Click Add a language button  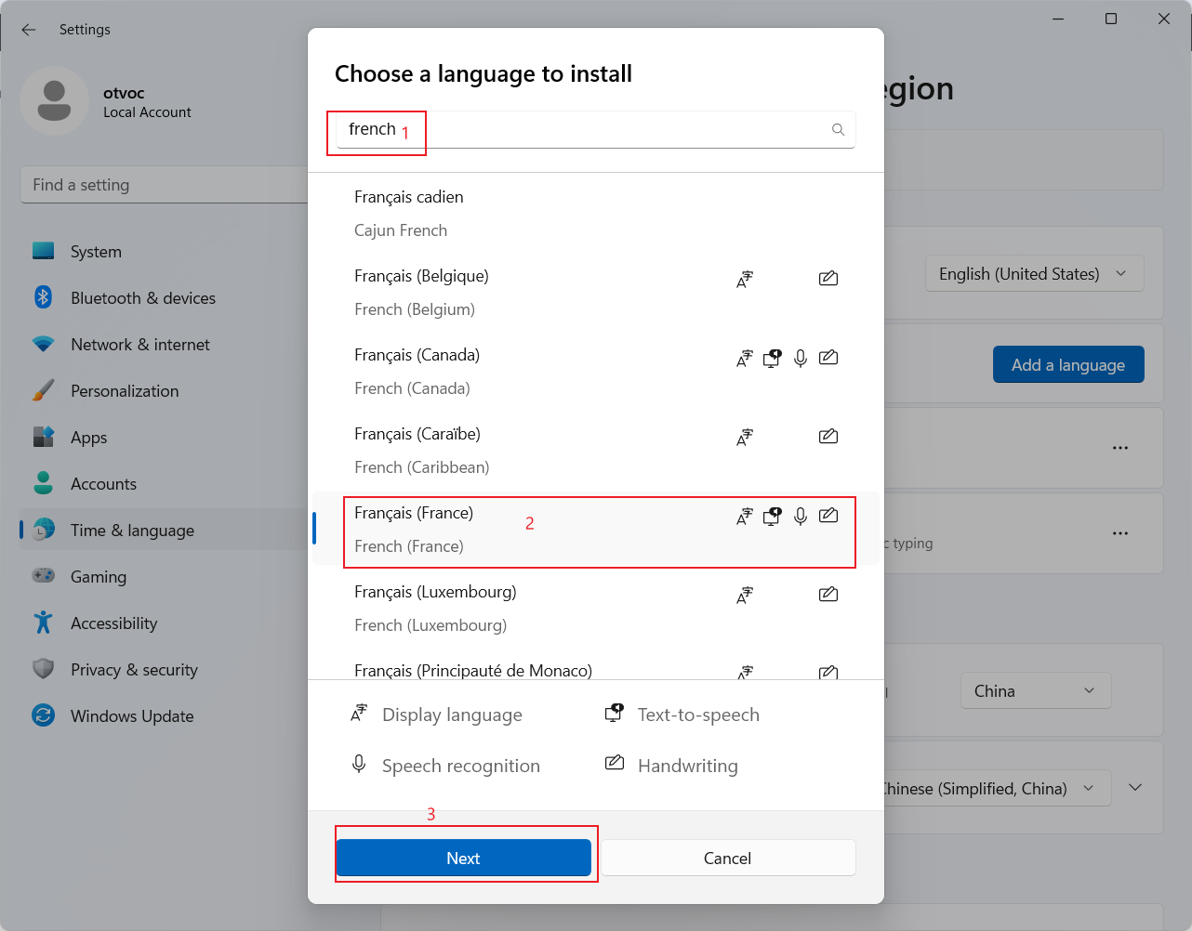pos(1068,364)
